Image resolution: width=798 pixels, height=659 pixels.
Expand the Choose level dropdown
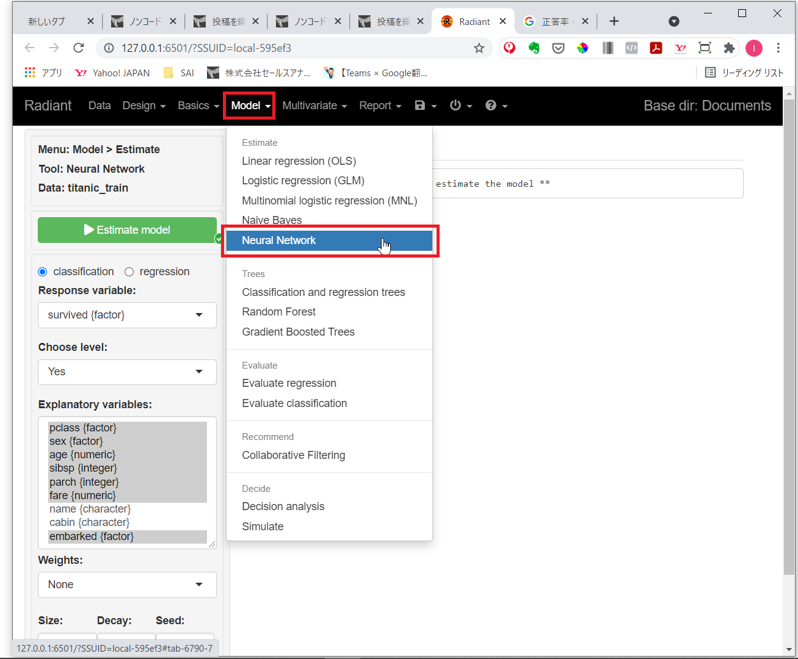point(127,372)
